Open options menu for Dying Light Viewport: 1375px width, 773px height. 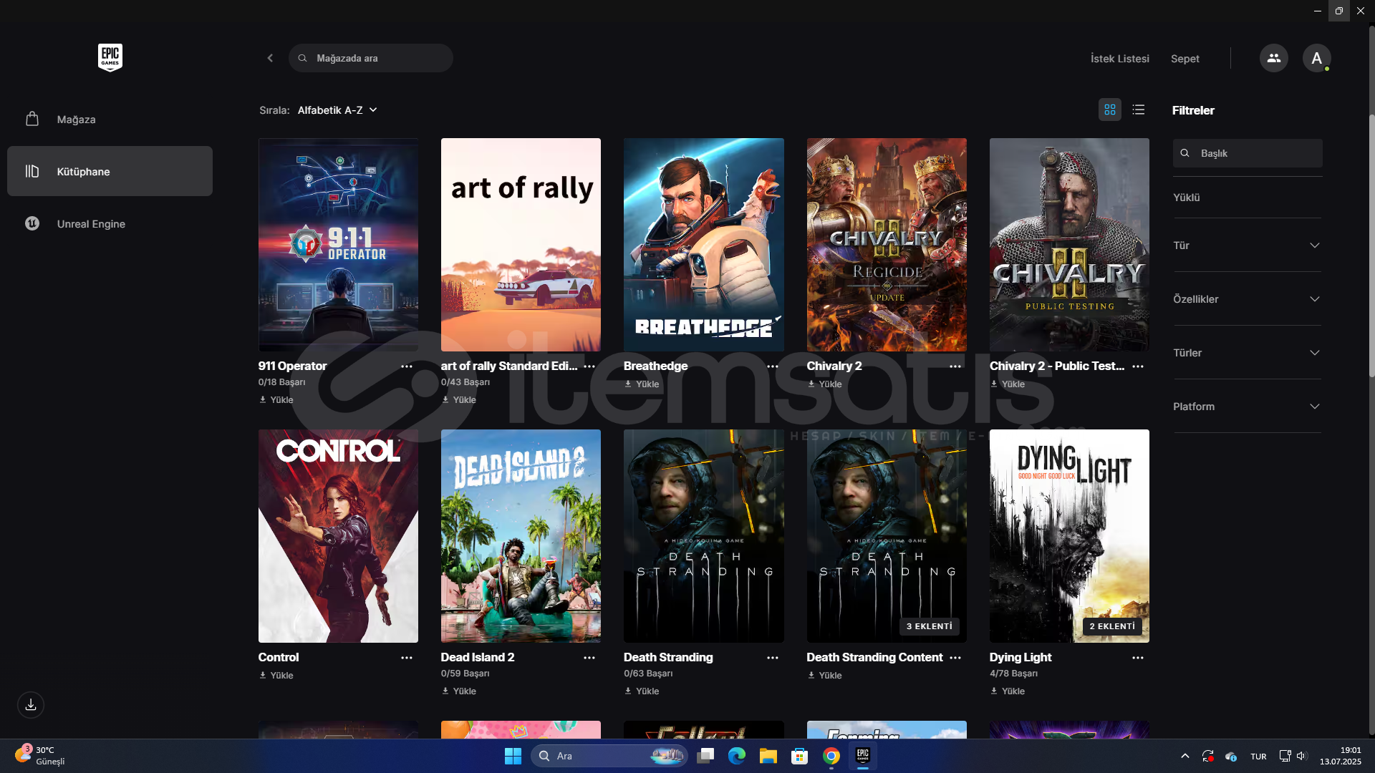coord(1138,658)
